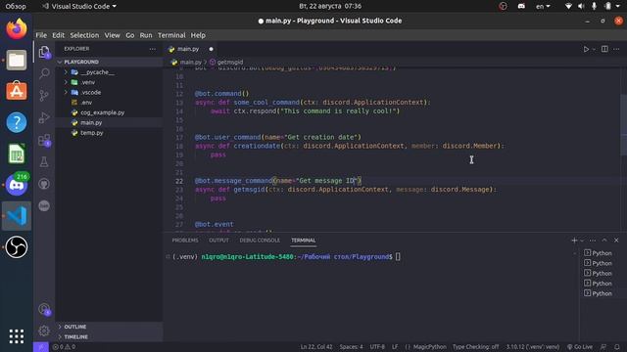
Task: Create a new terminal with plus icon
Action: pos(574,241)
